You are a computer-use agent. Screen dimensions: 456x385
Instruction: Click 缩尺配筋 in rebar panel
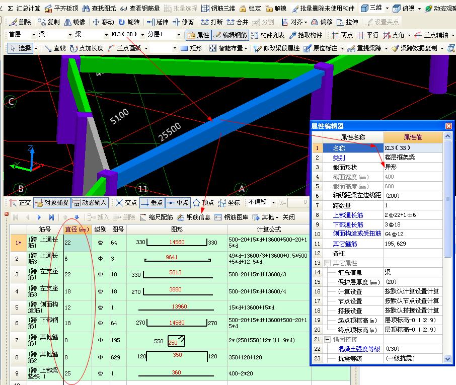(156, 217)
